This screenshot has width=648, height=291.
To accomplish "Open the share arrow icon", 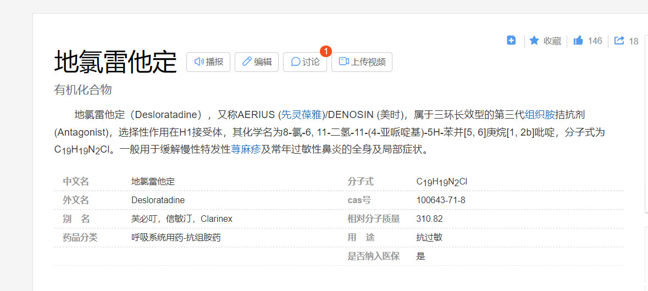I will pos(619,41).
